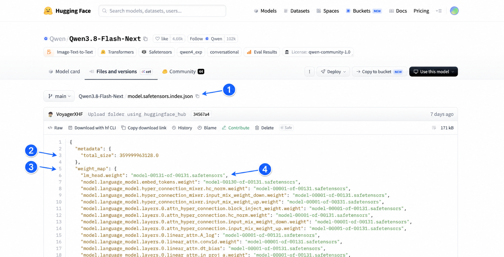The height and width of the screenshot is (257, 504).
Task: Click the value 359999963128.0
Action: click(139, 155)
